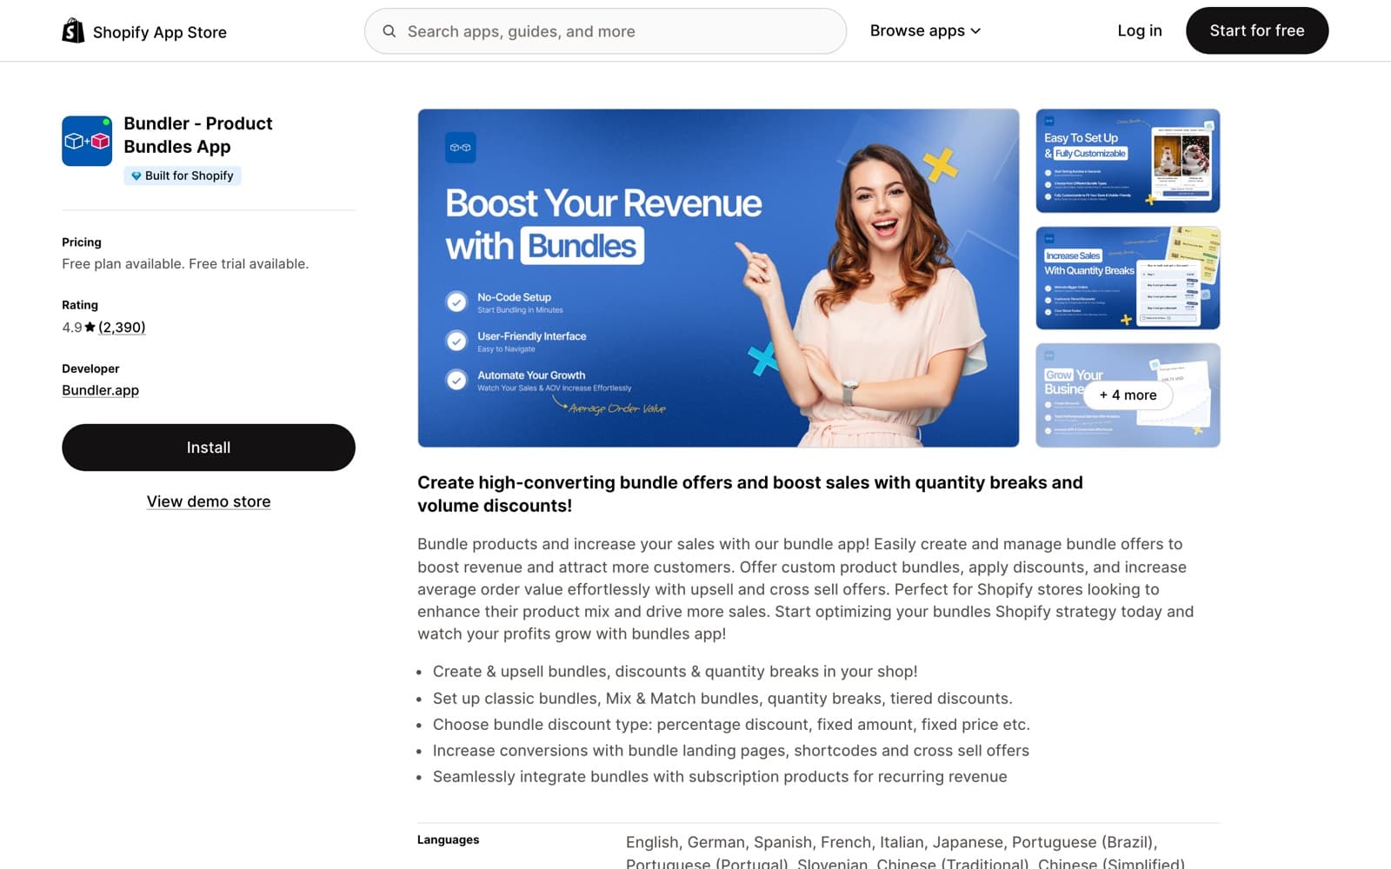Click the bullet about bundle landing pages
The image size is (1391, 869).
click(x=731, y=751)
